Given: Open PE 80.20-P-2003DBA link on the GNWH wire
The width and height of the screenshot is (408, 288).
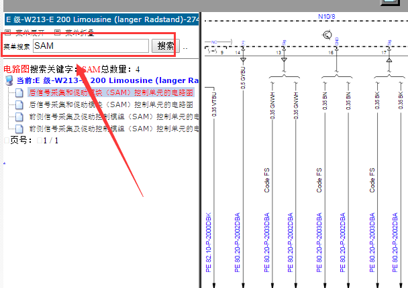Looking at the screenshot, I should click(x=266, y=242).
